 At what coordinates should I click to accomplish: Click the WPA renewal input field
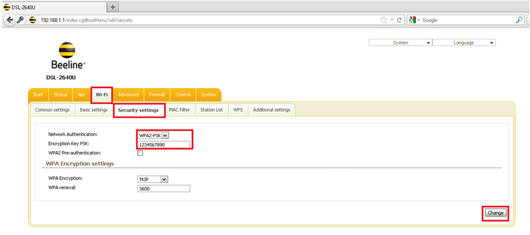(x=163, y=189)
